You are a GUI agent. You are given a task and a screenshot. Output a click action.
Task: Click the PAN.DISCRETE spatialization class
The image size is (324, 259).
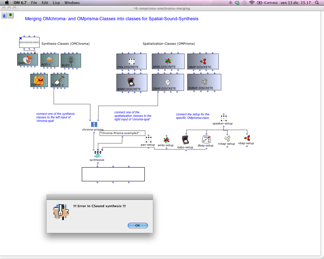click(131, 61)
